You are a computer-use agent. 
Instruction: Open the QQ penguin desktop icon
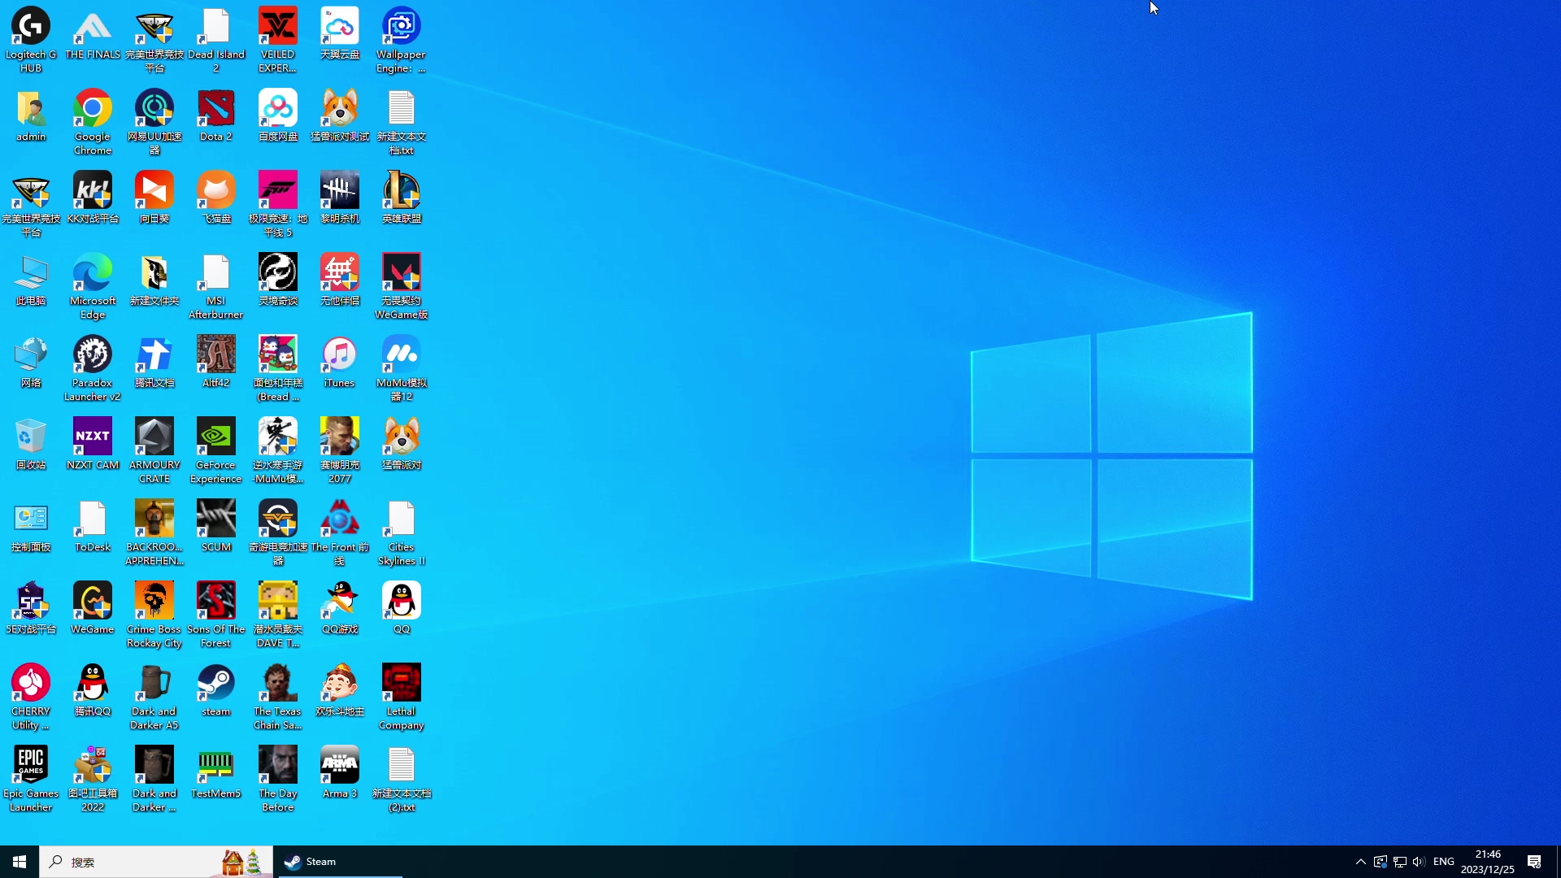point(402,607)
